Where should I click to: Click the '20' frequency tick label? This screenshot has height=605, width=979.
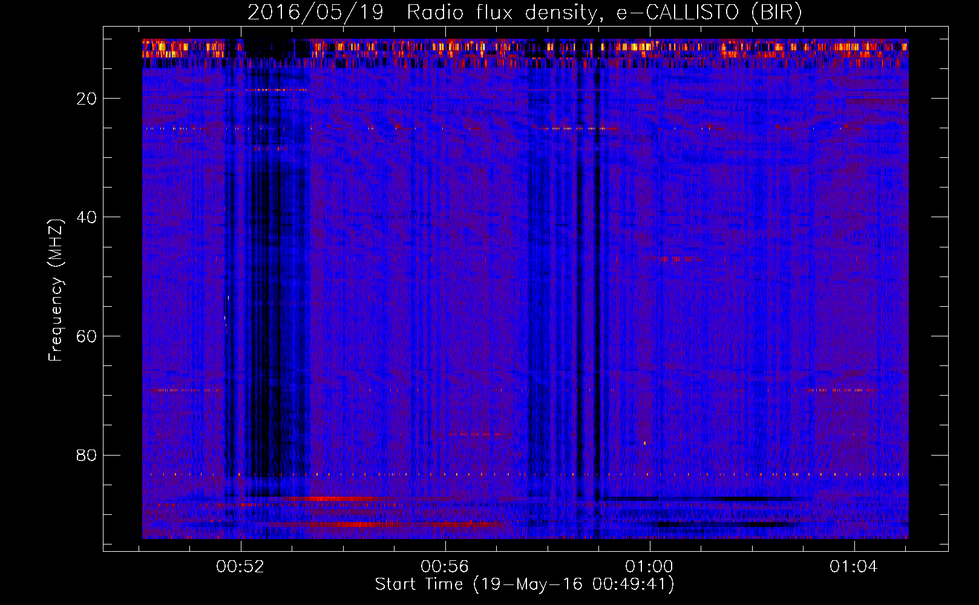[x=87, y=99]
